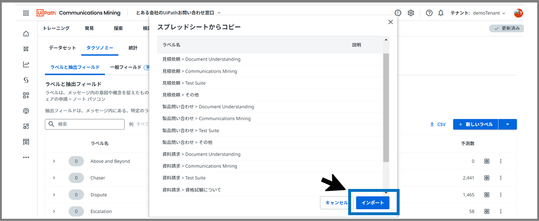Open the line chart analytics sidebar icon
Viewport: 539px width, 221px height.
click(26, 65)
